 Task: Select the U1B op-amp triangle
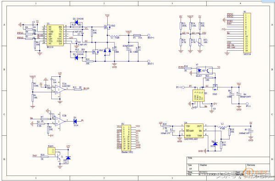click(x=60, y=121)
